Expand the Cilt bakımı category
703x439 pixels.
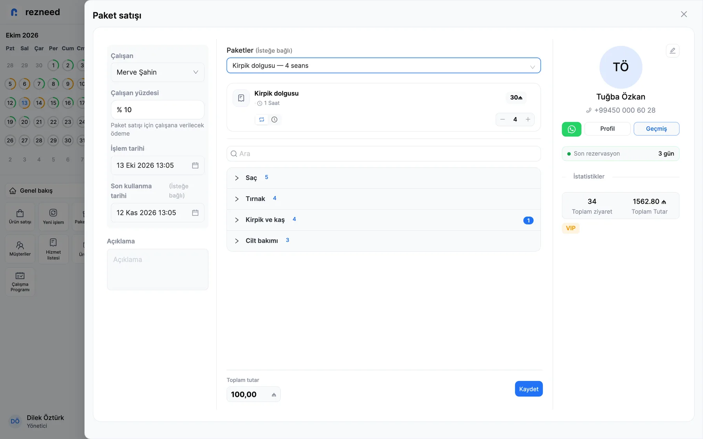384,241
